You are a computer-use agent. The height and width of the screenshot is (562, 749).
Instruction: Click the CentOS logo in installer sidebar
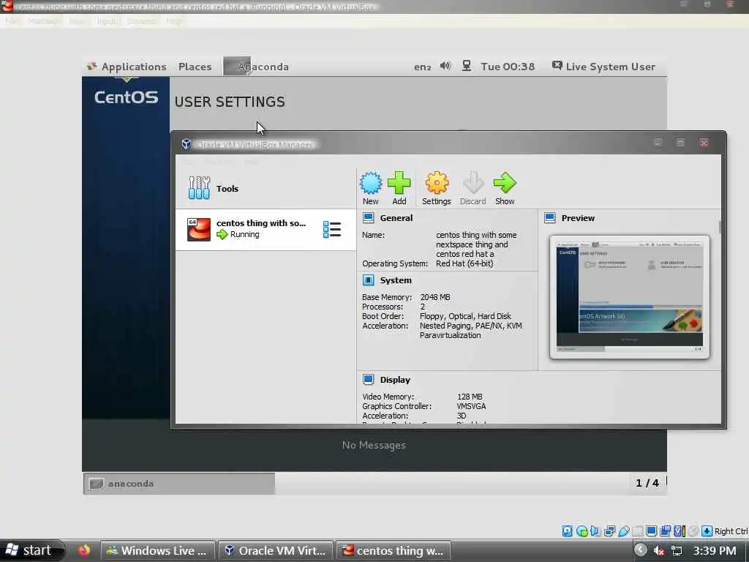click(126, 97)
